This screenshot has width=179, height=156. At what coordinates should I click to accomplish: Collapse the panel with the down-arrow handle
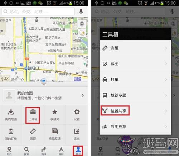coord(44,84)
